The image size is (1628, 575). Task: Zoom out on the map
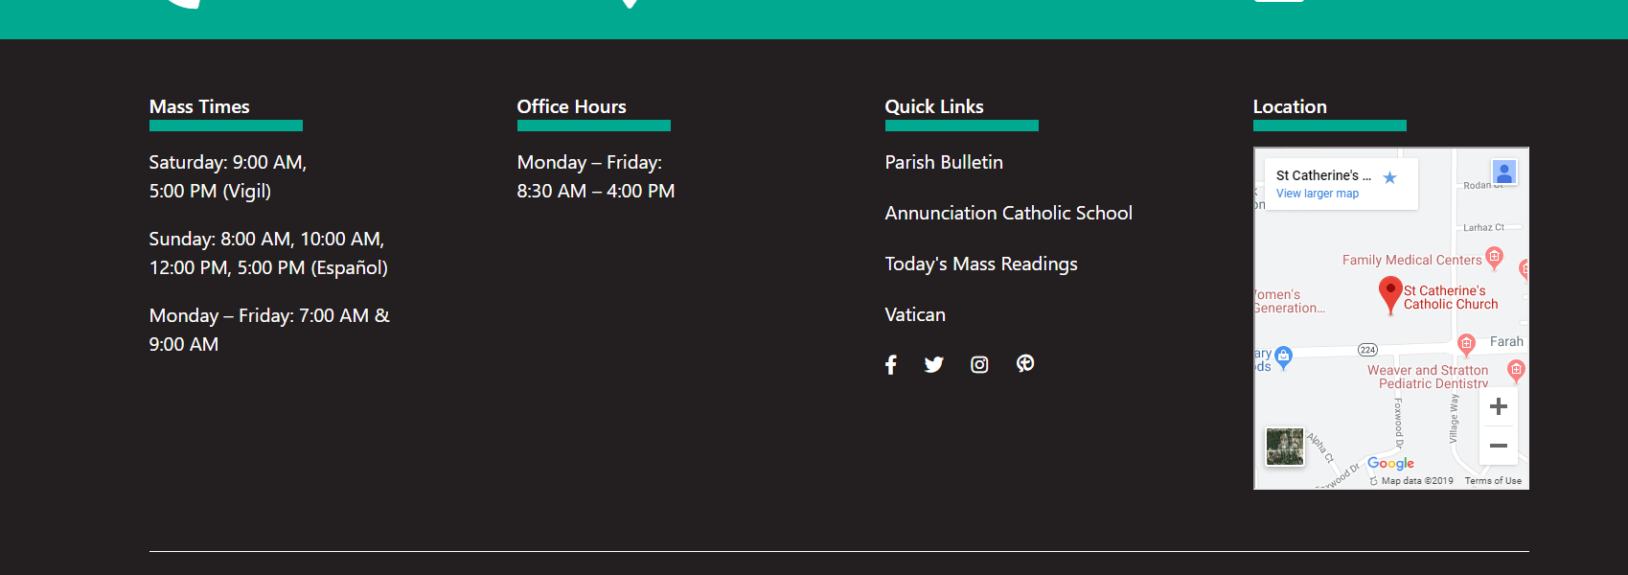pyautogui.click(x=1499, y=446)
